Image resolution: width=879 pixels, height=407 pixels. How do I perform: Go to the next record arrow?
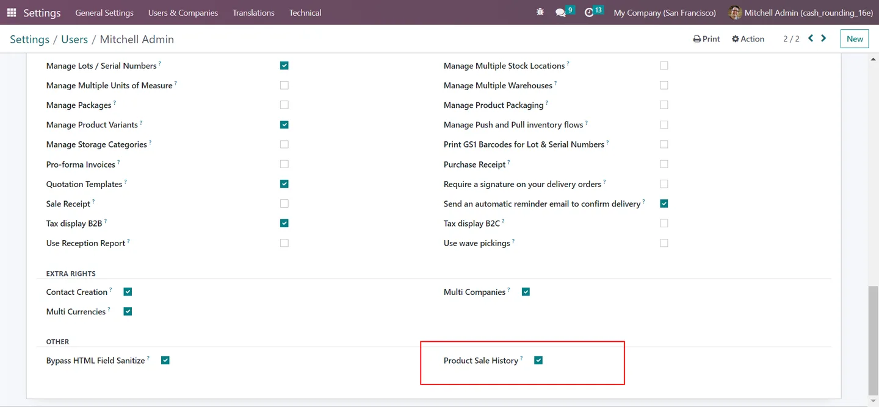823,38
